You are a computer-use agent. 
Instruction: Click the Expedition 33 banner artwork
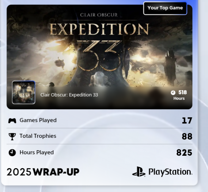pos(99,46)
